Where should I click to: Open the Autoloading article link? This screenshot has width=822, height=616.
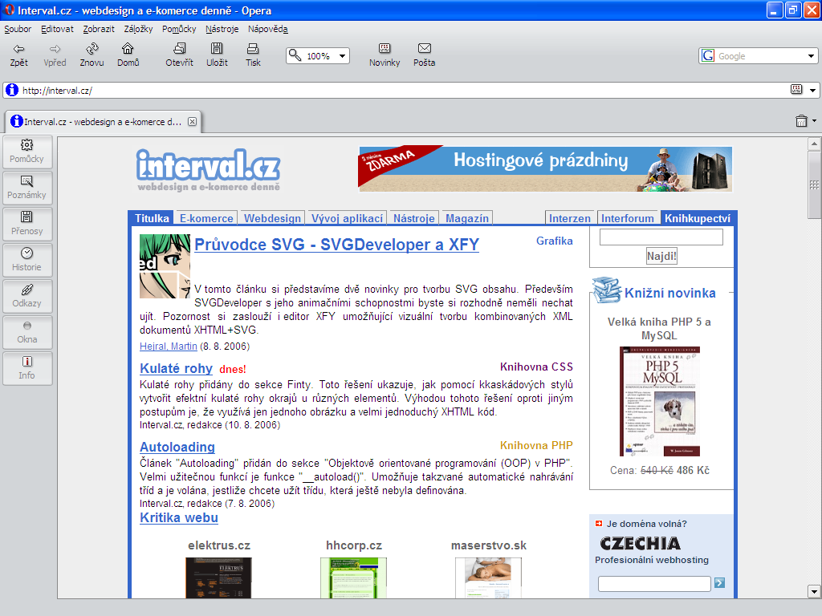click(x=177, y=447)
